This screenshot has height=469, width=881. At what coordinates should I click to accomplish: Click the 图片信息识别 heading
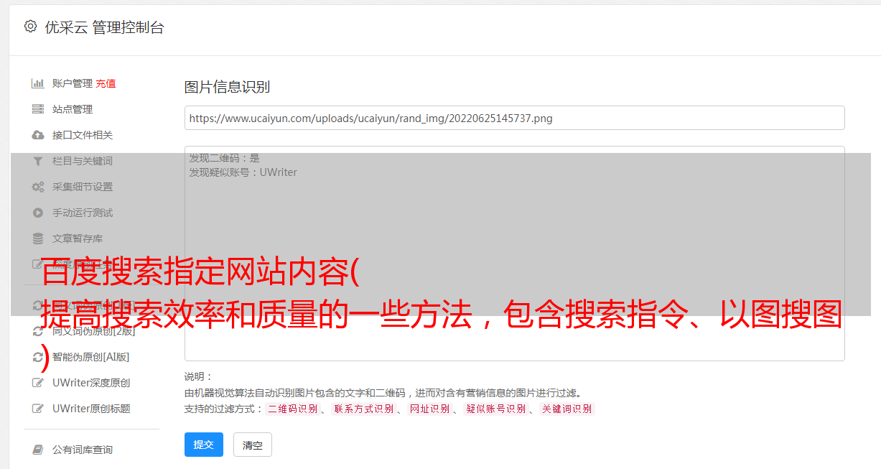(x=227, y=87)
